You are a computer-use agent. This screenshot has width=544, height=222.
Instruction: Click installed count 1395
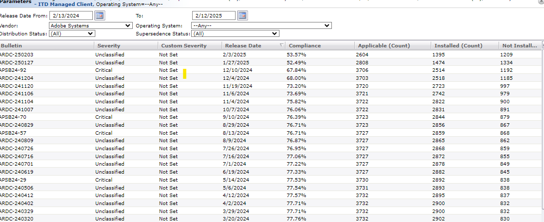point(439,54)
